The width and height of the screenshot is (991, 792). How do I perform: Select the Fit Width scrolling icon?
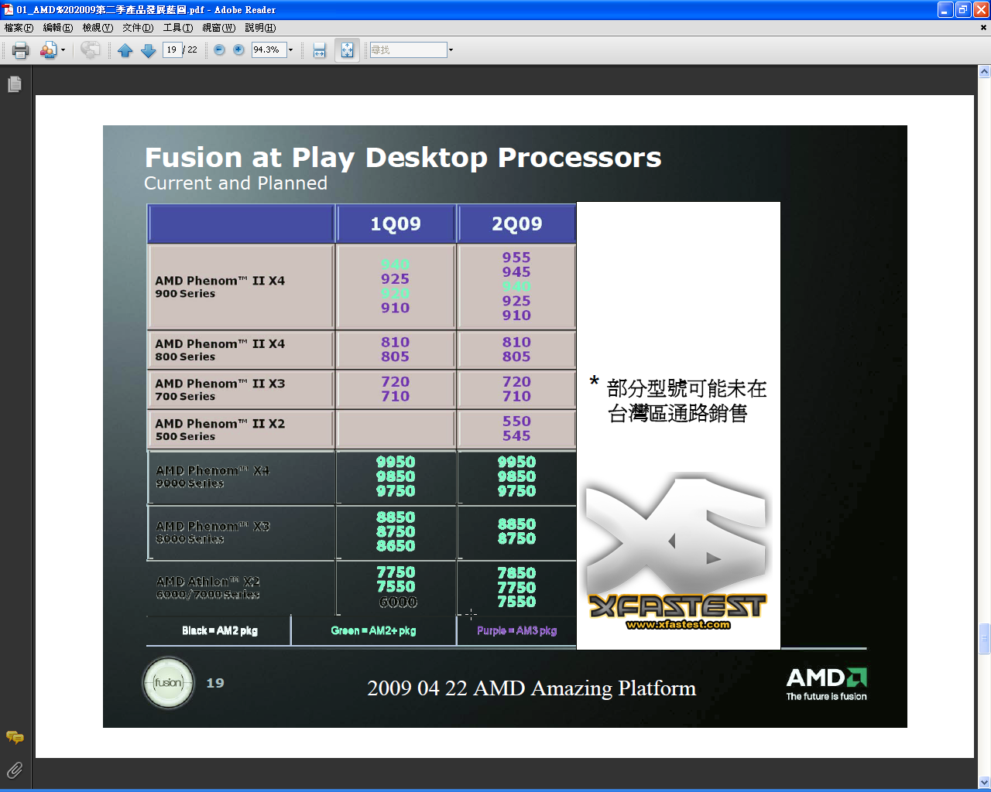click(319, 50)
